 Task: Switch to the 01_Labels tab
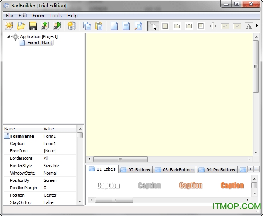102,169
